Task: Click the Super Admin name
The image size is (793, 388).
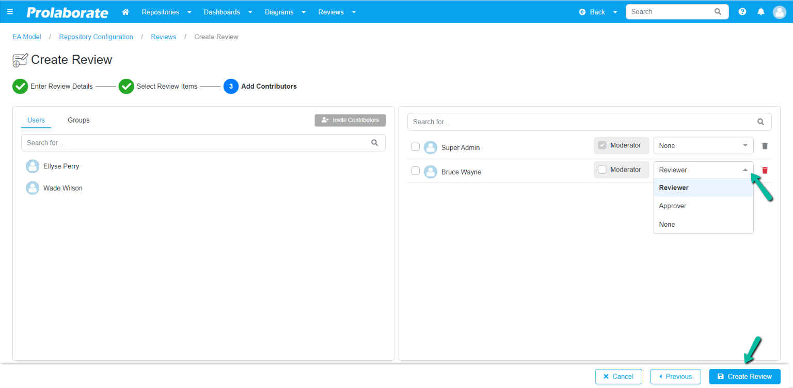Action: (461, 148)
